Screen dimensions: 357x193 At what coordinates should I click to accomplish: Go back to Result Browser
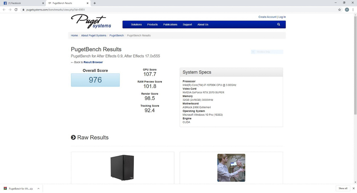(93, 62)
